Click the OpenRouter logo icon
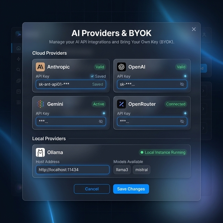This screenshot has height=223, width=223. (x=121, y=104)
